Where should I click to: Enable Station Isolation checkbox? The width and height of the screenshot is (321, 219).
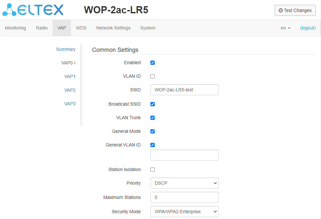click(152, 169)
